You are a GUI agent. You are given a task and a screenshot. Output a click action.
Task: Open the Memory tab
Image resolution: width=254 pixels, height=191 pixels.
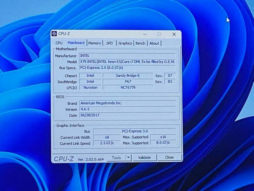pos(95,43)
